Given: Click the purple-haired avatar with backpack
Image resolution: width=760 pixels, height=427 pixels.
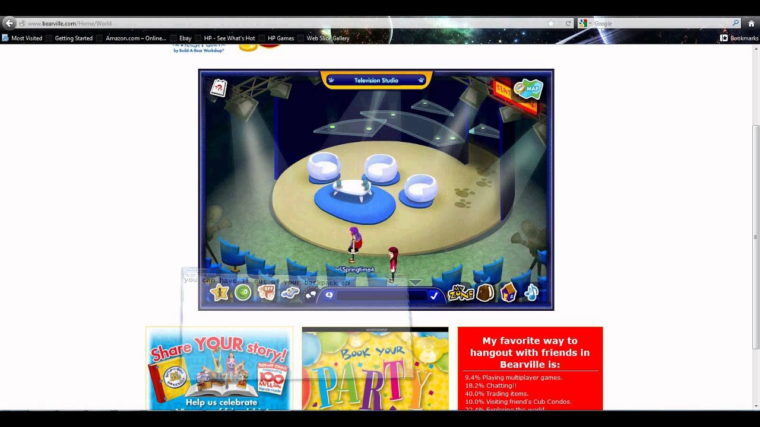Looking at the screenshot, I should pos(354,244).
